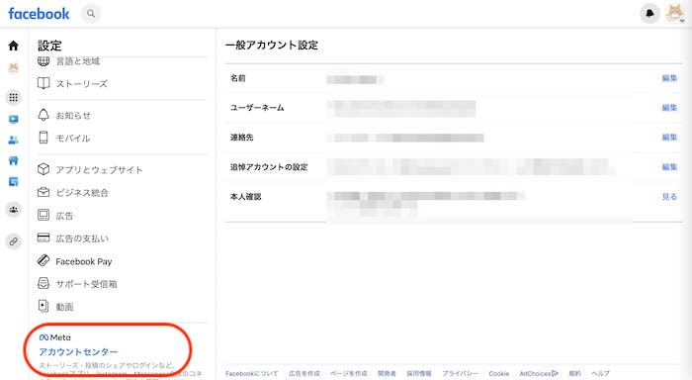Open footer link 規約

(574, 373)
